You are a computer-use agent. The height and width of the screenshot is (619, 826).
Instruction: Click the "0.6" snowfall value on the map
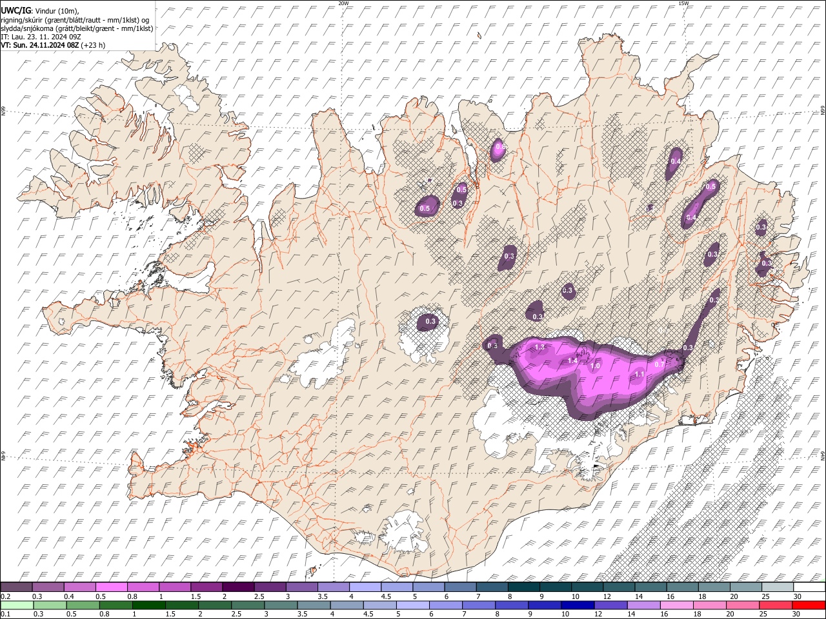500,148
